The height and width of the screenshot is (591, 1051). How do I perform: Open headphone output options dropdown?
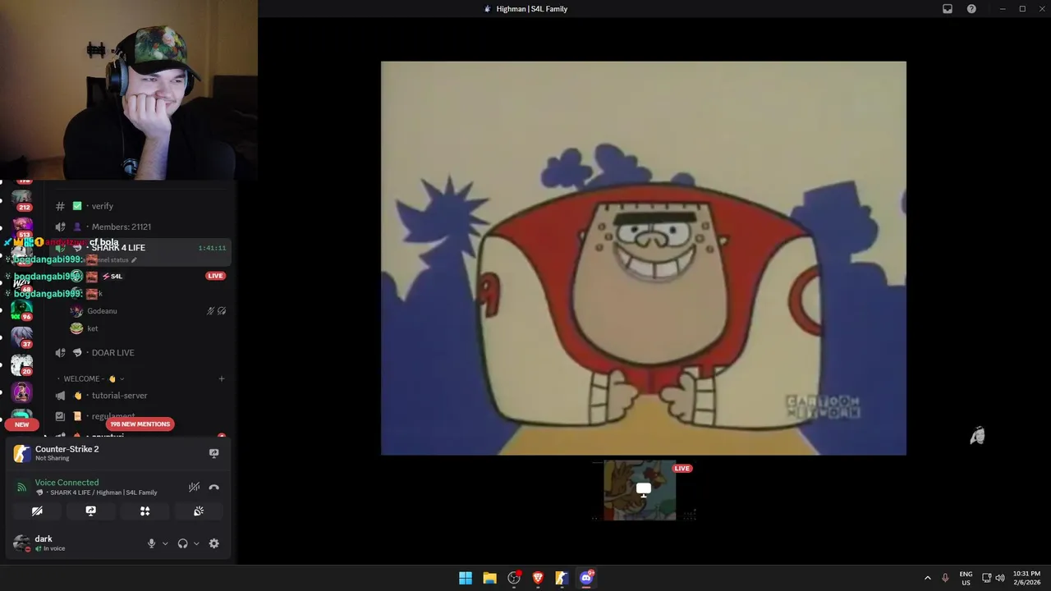(196, 543)
